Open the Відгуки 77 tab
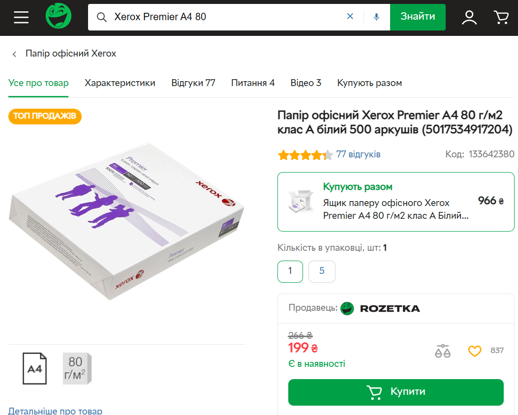Screen dimensions: 518x415 coord(193,83)
